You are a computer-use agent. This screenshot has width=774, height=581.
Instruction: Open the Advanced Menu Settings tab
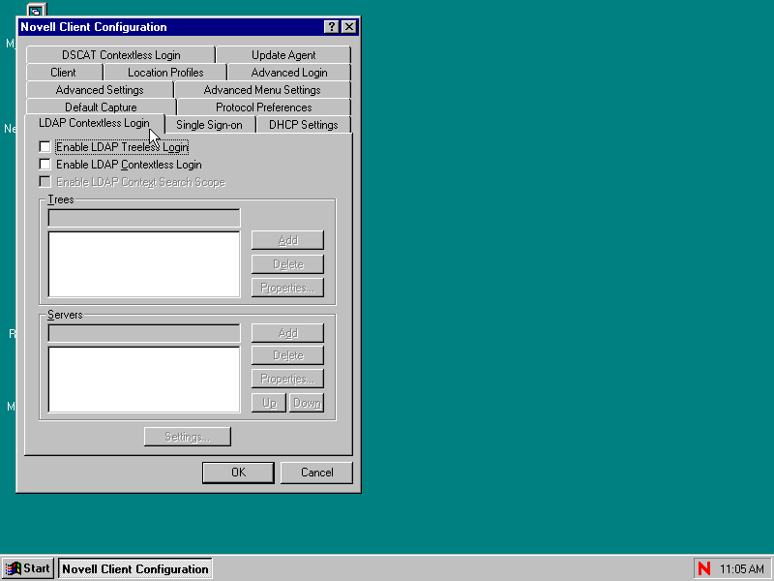(x=262, y=90)
